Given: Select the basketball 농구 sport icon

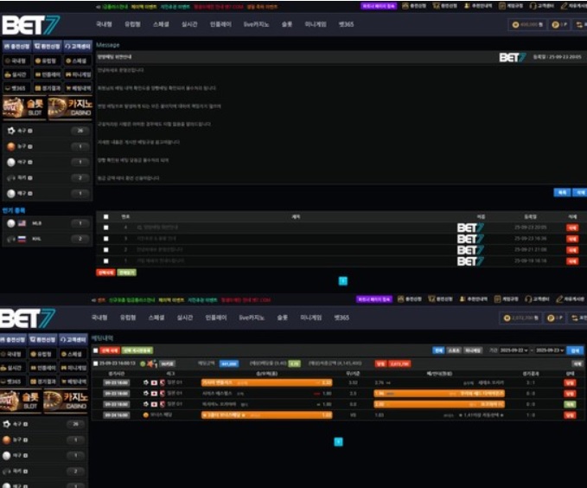Looking at the screenshot, I should [x=10, y=146].
